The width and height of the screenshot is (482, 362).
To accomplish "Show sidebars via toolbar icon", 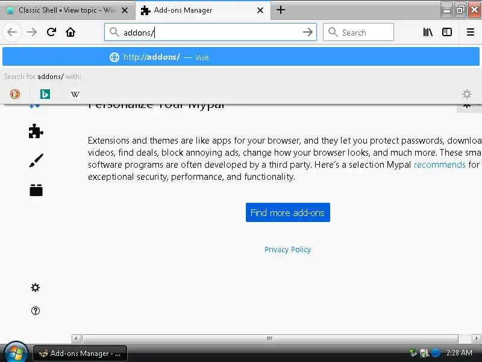I will (446, 32).
